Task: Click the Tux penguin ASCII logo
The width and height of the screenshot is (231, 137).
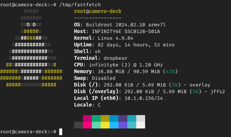Action: (x=31, y=48)
